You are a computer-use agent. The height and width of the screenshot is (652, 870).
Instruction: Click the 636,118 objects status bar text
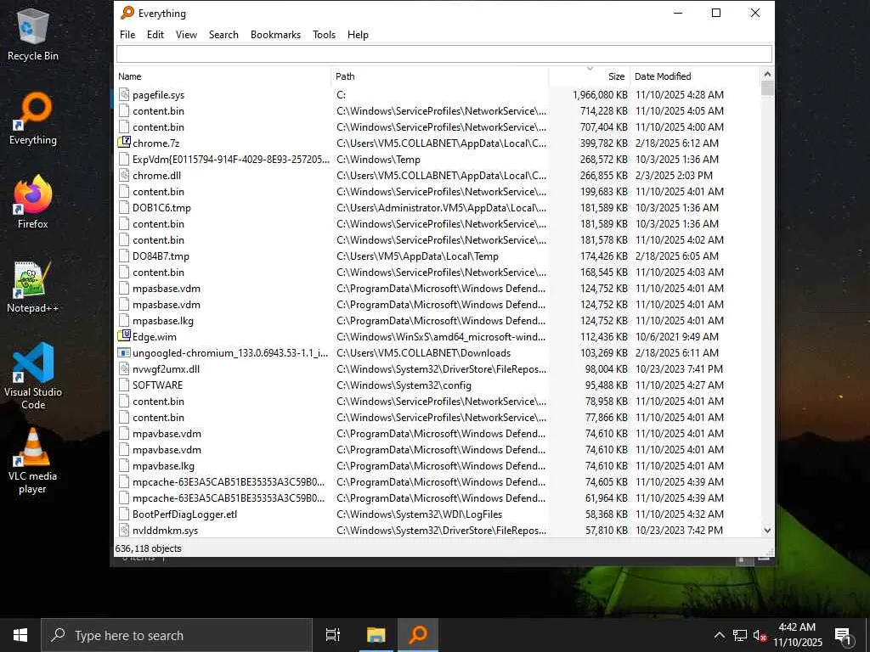(x=148, y=548)
